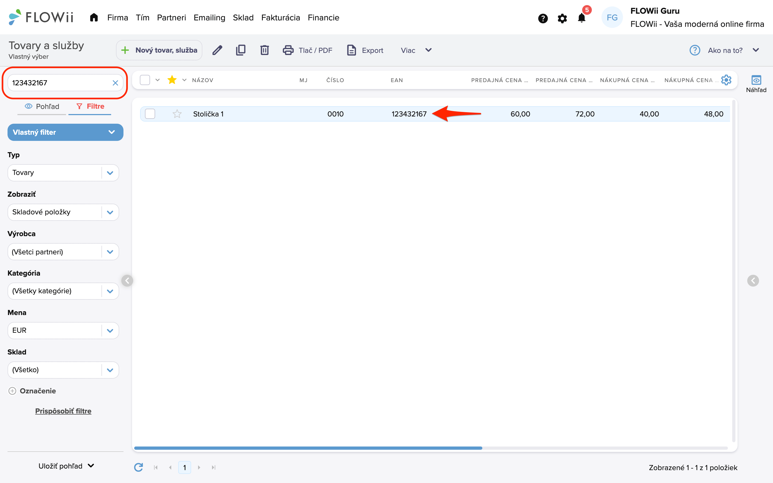Open table column settings gear

pyautogui.click(x=726, y=80)
